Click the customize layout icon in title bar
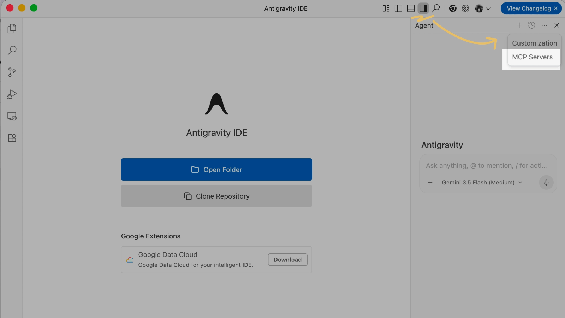The image size is (565, 318). [386, 8]
